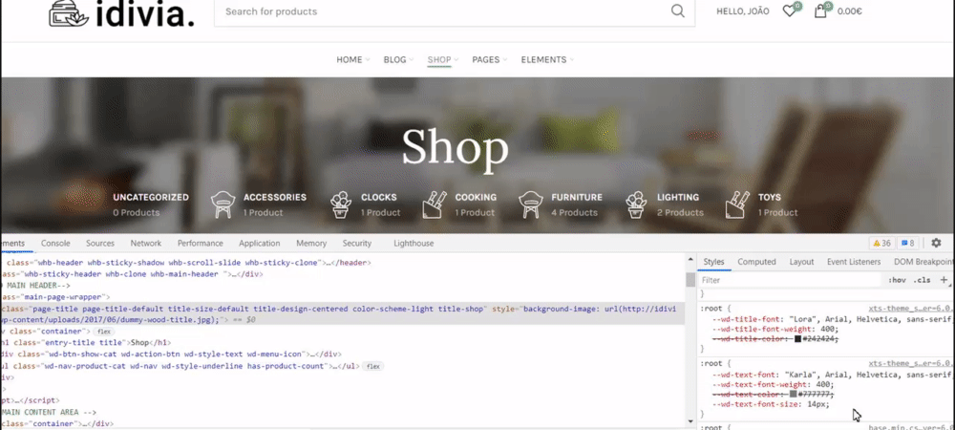
Task: Open the Event Listeners pane tab
Action: click(x=853, y=262)
